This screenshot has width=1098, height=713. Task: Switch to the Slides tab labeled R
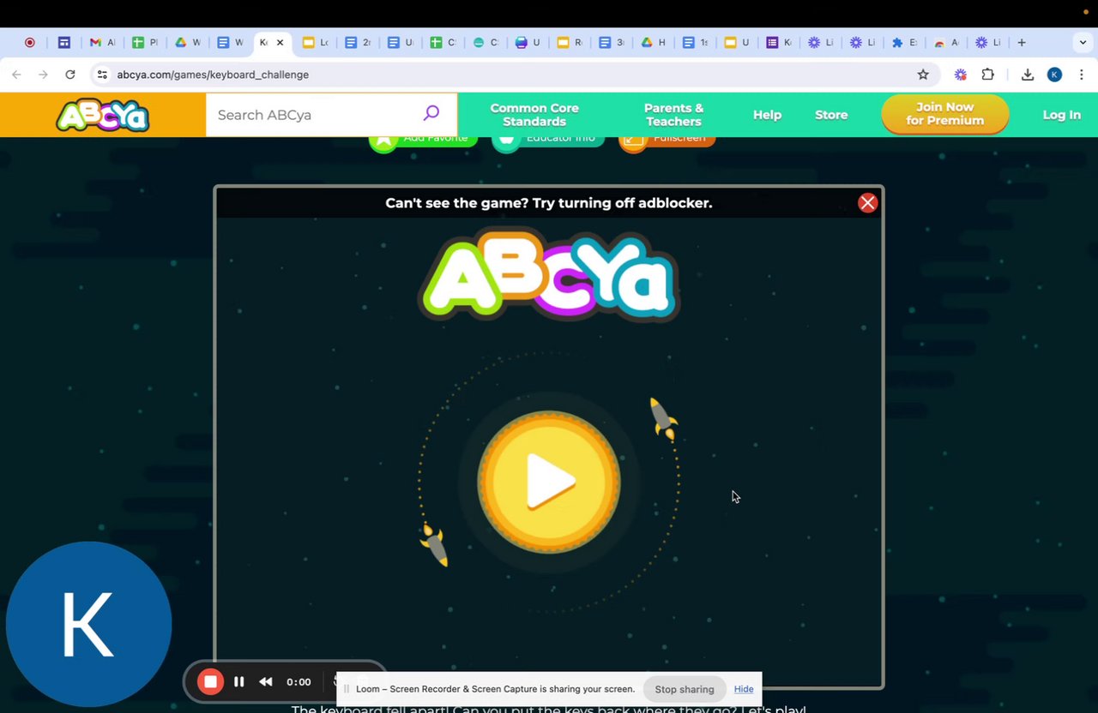point(570,42)
